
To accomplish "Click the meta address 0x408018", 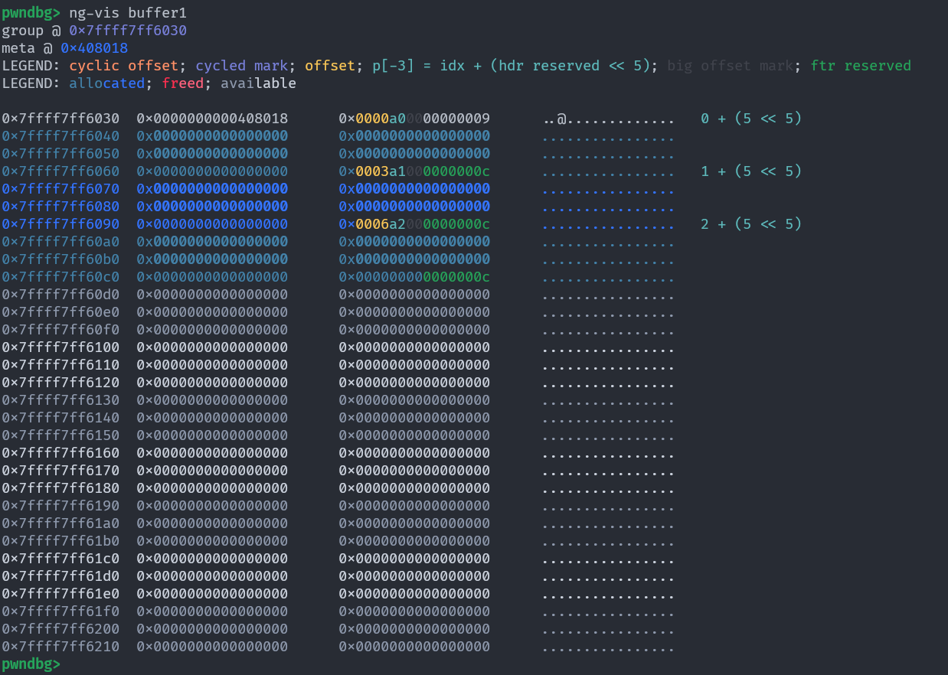I will tap(94, 48).
